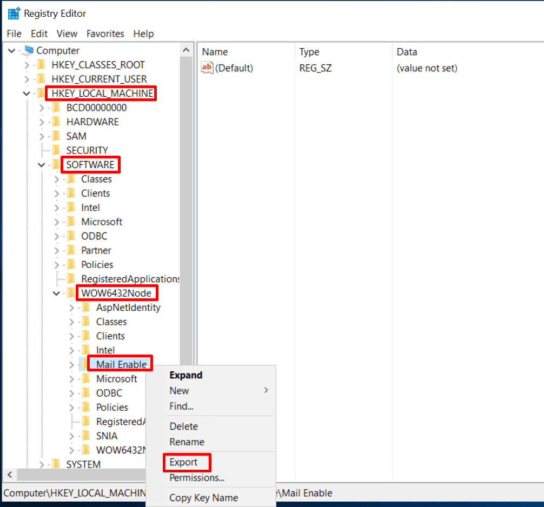
Task: Select Copy Key Name option
Action: [x=204, y=498]
